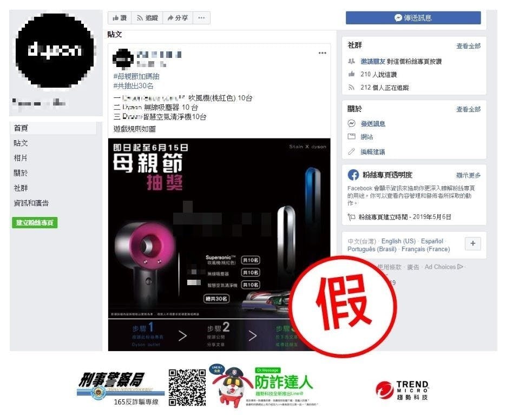This screenshot has width=506, height=415.
Task: Click the #母親節加碼抽 hashtag
Action: point(136,76)
